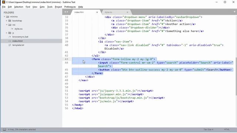Click the index.html file icon in sidebar
The image size is (237, 133).
coord(10,41)
